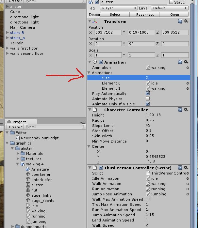Click object picker circle next to Element 0
The width and height of the screenshot is (198, 228).
tap(188, 83)
